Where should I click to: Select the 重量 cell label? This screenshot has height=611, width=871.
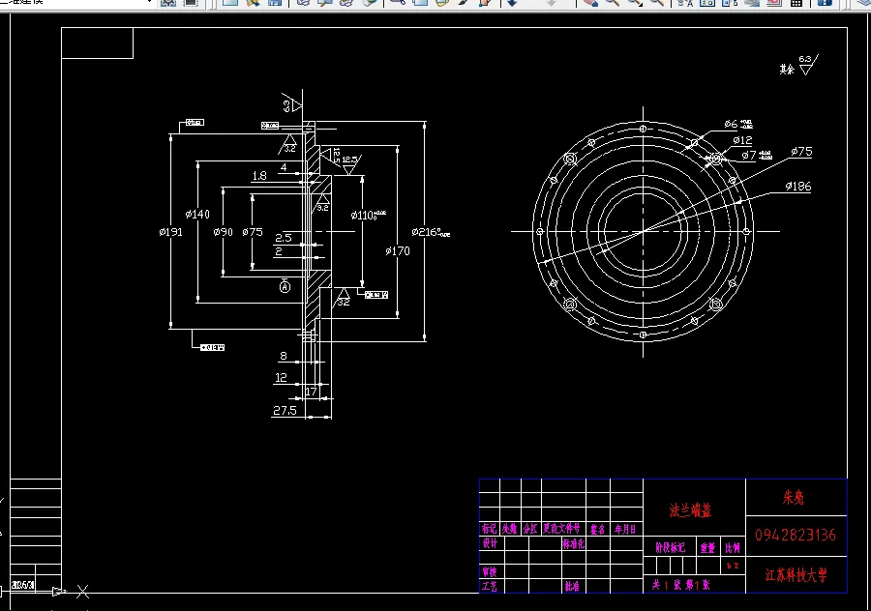(x=707, y=548)
